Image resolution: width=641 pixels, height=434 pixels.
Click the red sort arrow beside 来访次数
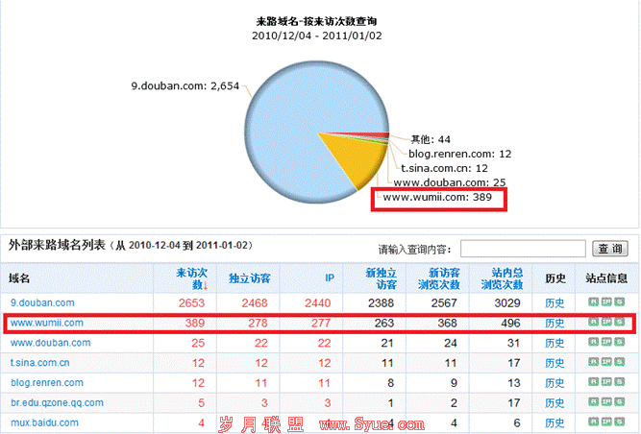[206, 285]
